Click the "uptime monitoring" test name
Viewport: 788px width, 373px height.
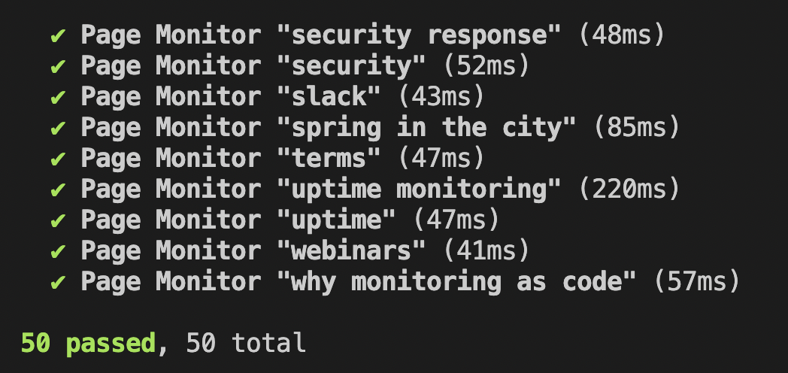(419, 190)
